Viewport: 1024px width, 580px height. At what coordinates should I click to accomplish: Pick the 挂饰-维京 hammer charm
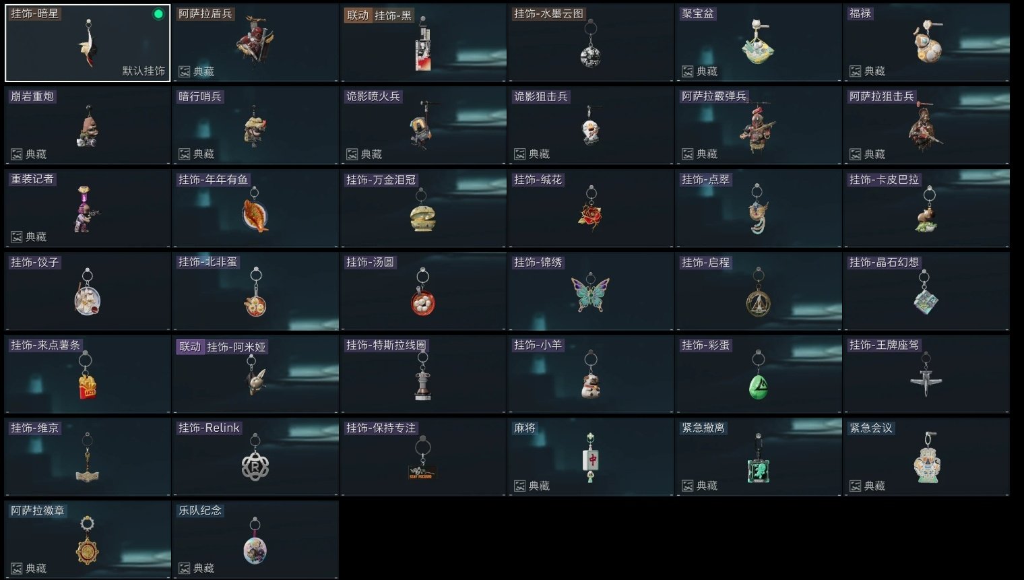point(88,457)
